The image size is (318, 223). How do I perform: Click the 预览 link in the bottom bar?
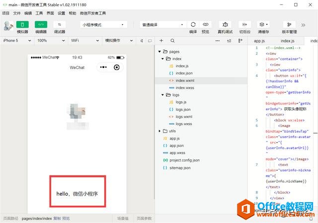click(x=66, y=219)
